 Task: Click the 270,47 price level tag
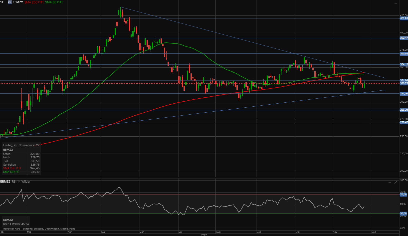[x=404, y=122]
